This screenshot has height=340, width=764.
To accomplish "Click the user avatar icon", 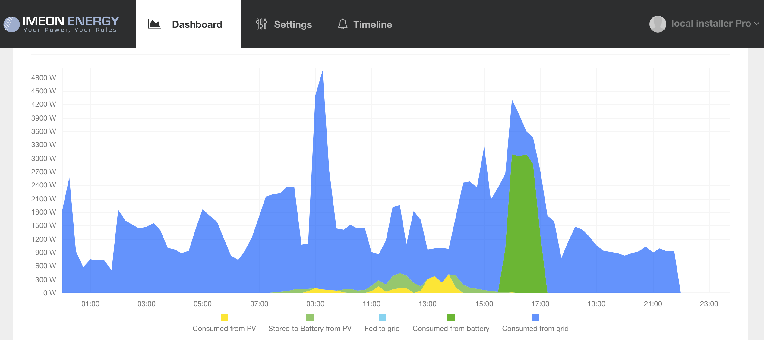I will coord(658,24).
